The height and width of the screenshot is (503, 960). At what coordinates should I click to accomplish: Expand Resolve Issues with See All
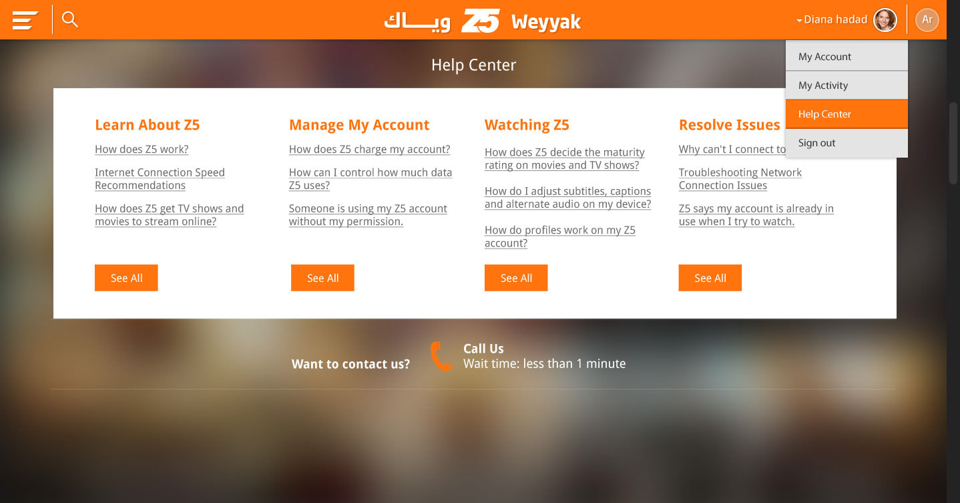tap(710, 278)
